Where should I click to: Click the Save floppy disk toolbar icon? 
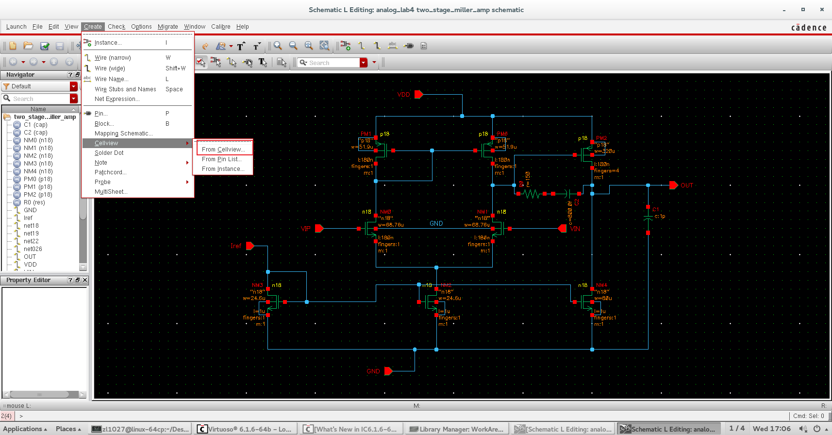pos(60,46)
